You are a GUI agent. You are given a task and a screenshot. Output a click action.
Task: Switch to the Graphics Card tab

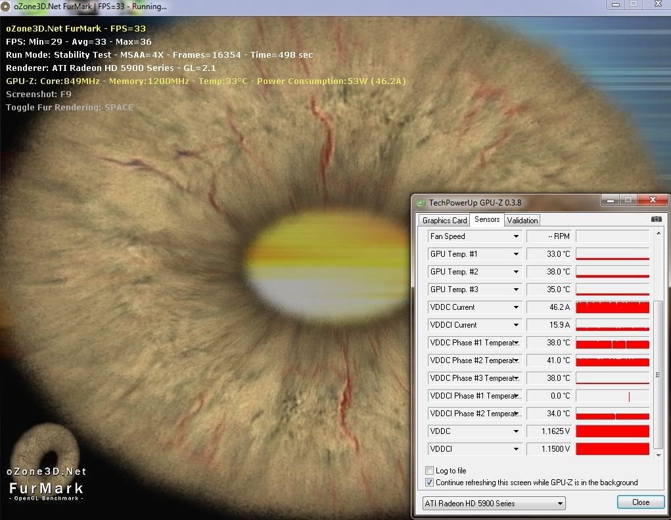tap(444, 220)
